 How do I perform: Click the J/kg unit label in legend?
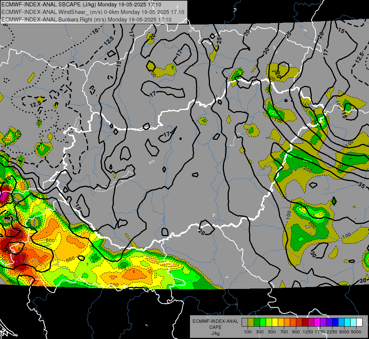coord(215,333)
